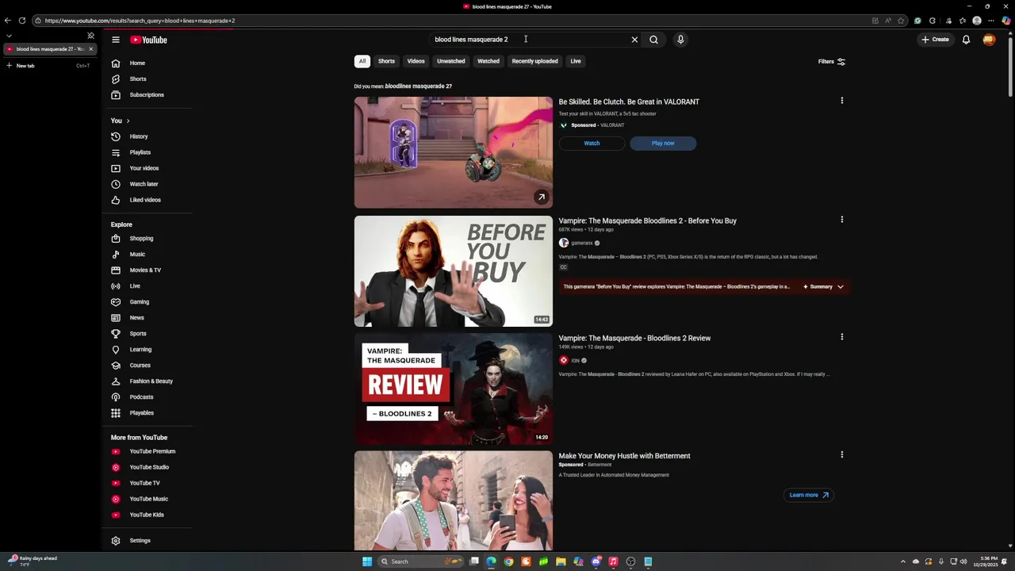Click the VALORANT ad Watch button
Viewport: 1015px width, 571px height.
(592, 144)
